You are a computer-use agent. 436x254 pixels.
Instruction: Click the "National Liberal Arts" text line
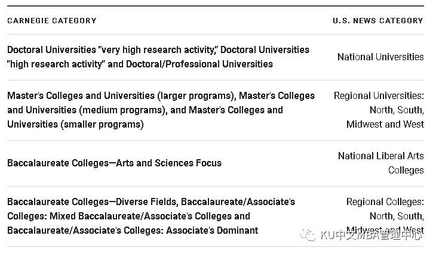380,156
